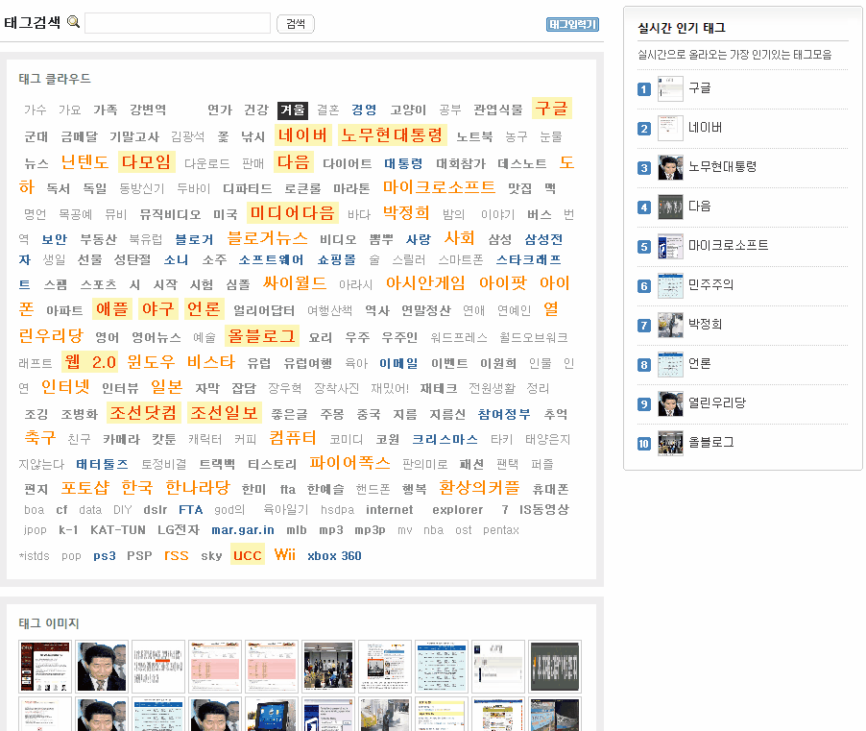Click the 참여정부 tag

[x=504, y=414]
